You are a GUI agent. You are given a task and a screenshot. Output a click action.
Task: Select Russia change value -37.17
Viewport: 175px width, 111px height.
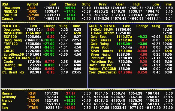point(70,93)
